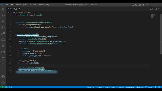
Task: Open editor More Actions ellipsis
Action: coord(159,9)
